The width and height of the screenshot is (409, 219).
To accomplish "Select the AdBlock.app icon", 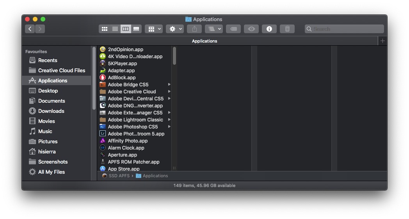I will pos(103,78).
